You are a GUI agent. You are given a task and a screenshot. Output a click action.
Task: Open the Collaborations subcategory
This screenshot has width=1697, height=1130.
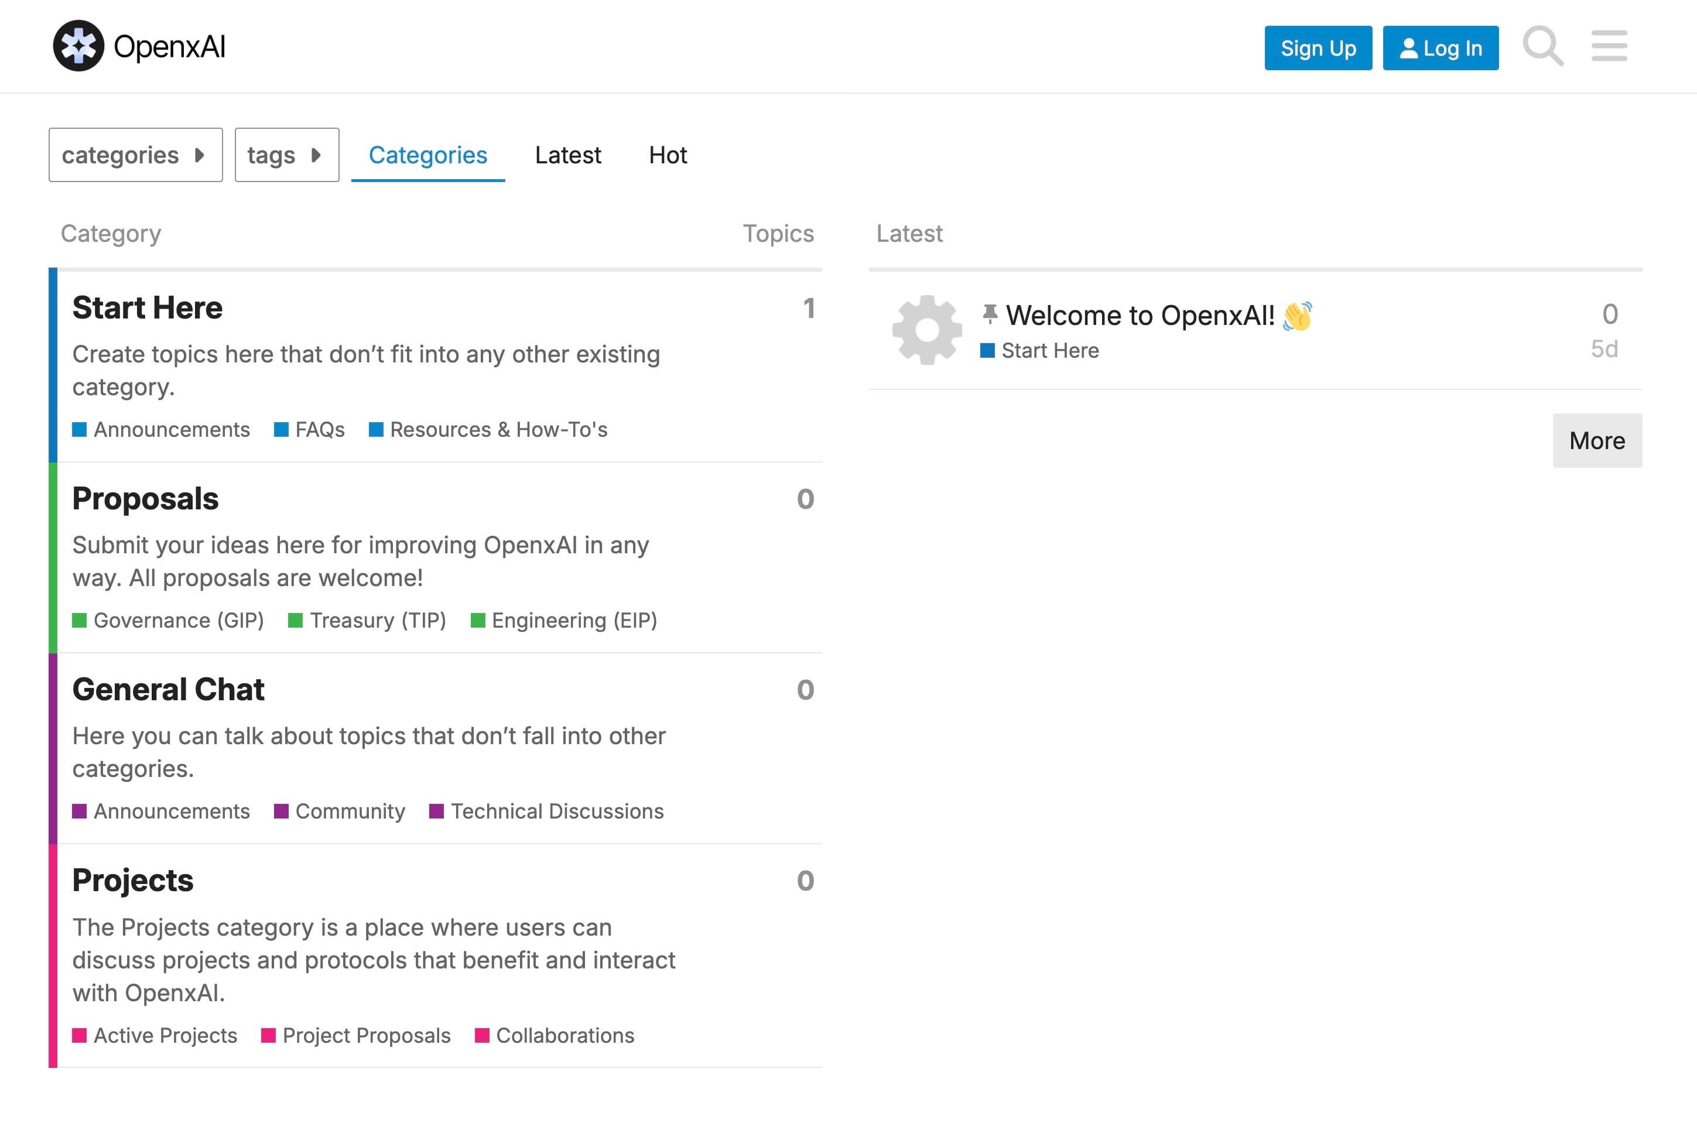click(x=555, y=1036)
